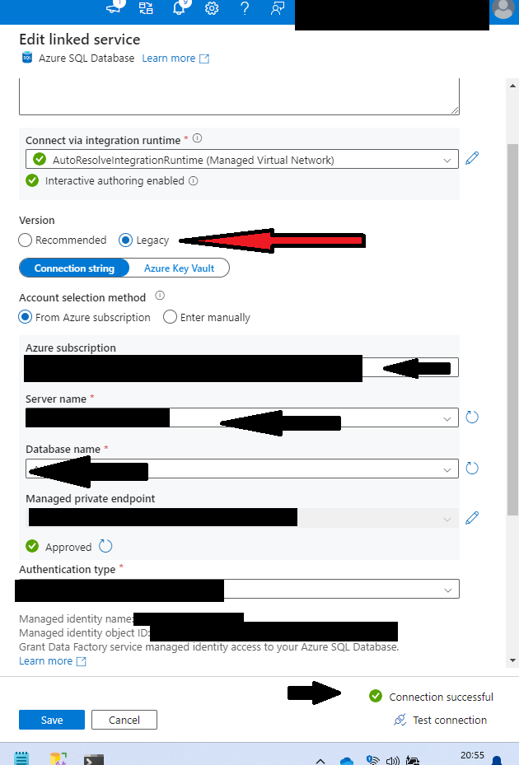This screenshot has width=519, height=765.
Task: Open the user account avatar
Action: (503, 9)
